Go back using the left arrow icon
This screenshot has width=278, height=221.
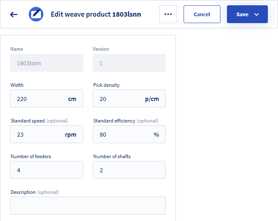[x=14, y=14]
